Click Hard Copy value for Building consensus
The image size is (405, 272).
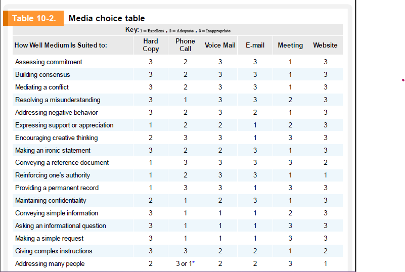click(151, 75)
